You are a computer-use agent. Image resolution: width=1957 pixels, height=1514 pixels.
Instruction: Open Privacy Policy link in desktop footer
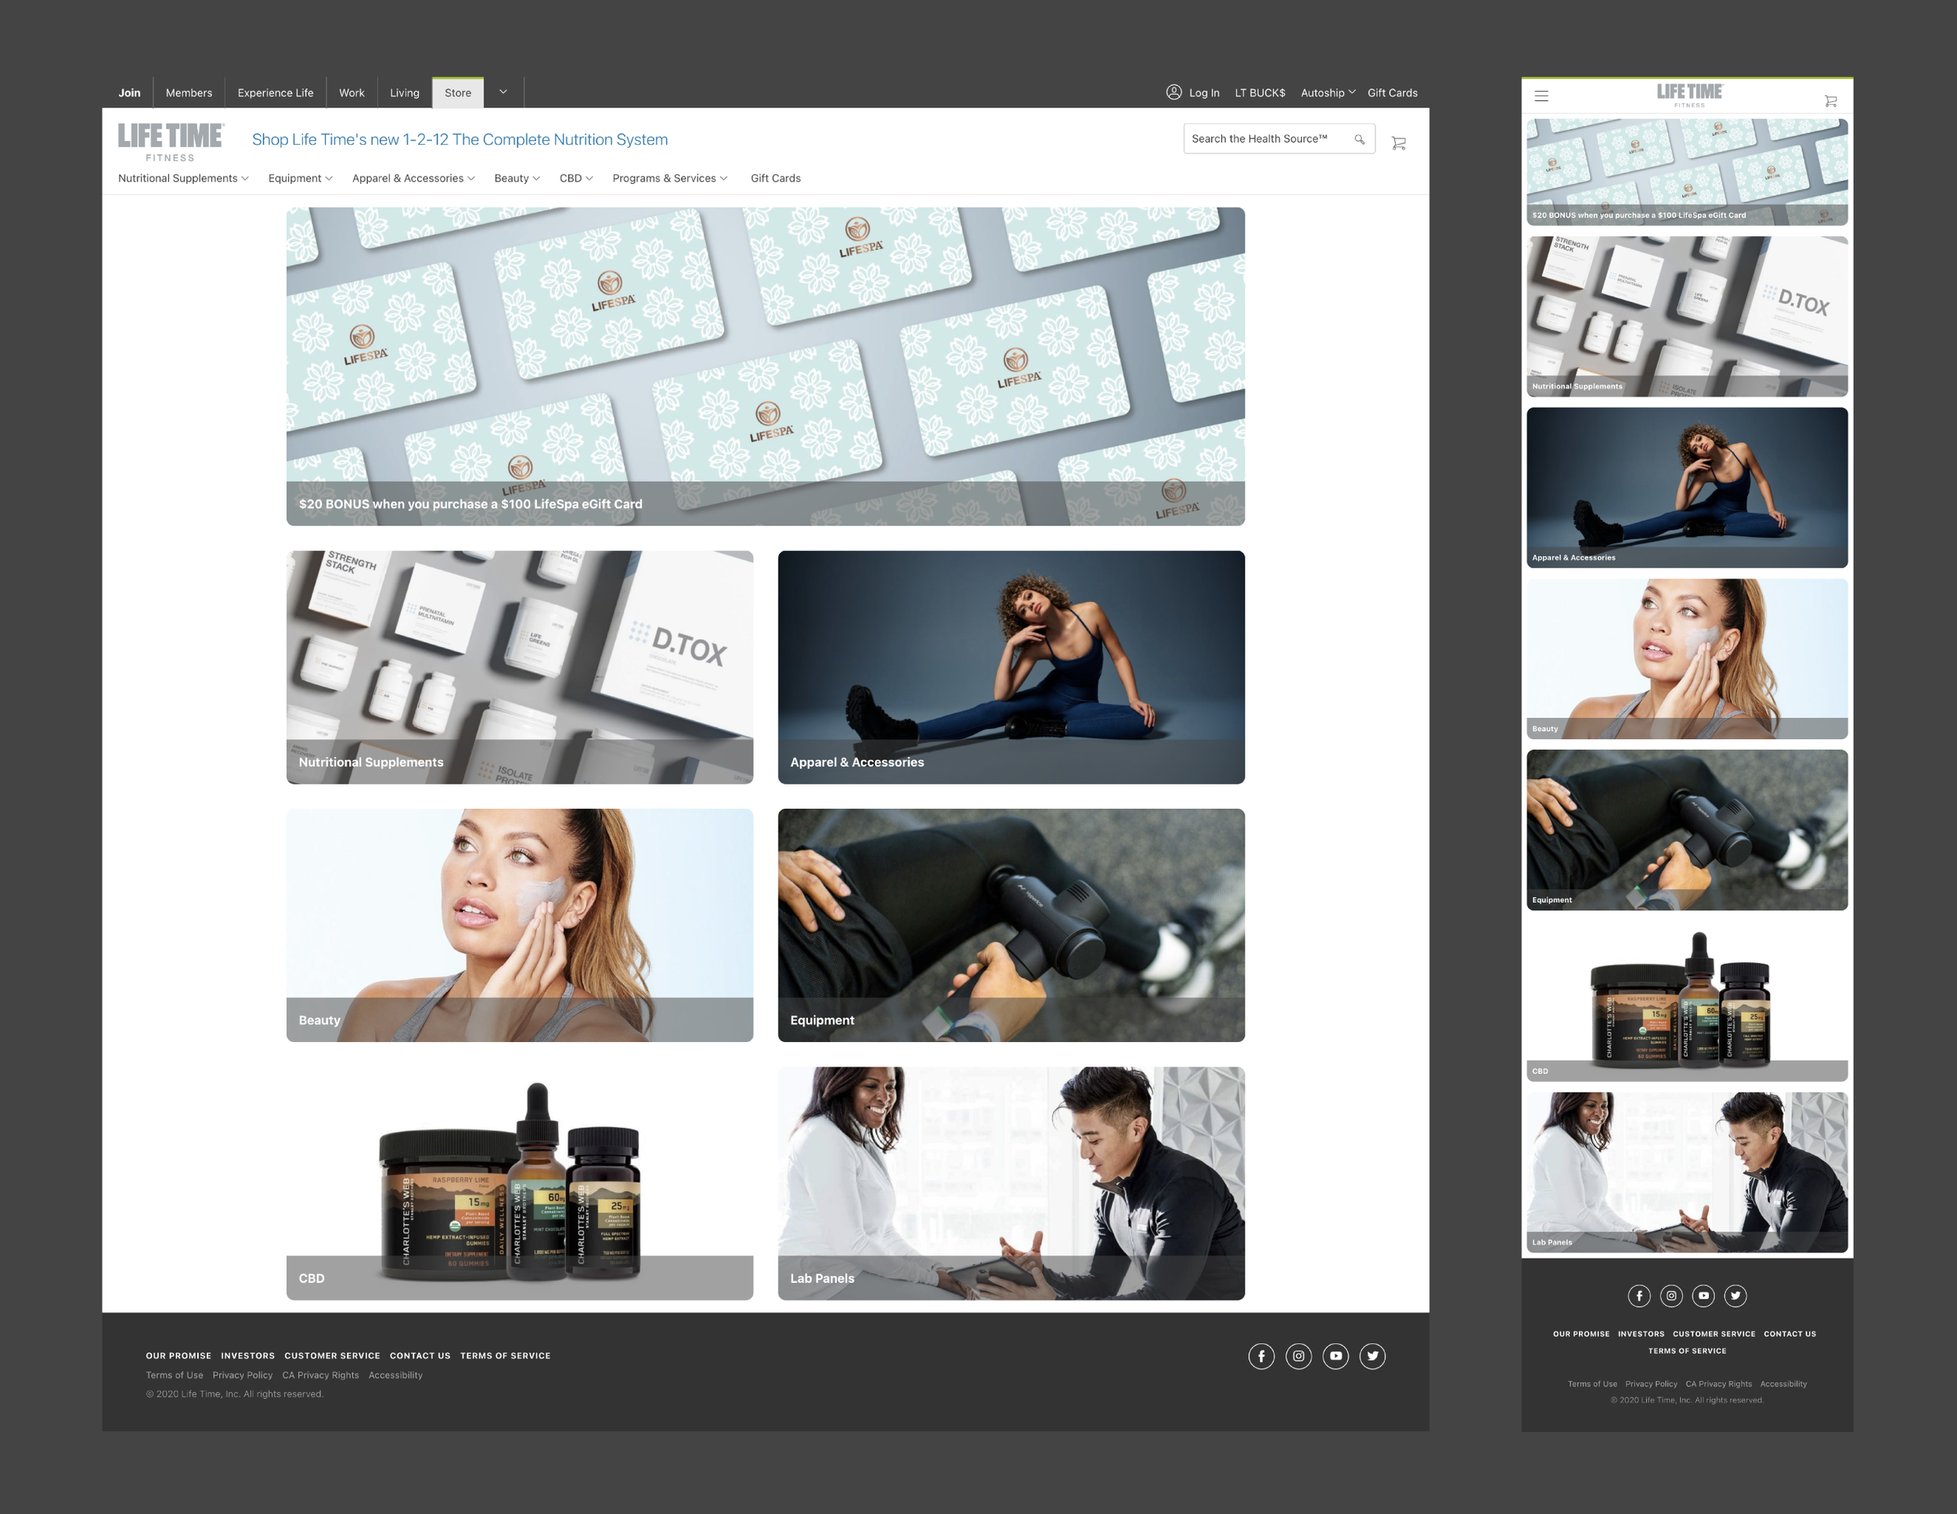tap(242, 1375)
